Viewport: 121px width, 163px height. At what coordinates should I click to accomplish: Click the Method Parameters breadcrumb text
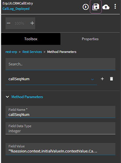62,52
